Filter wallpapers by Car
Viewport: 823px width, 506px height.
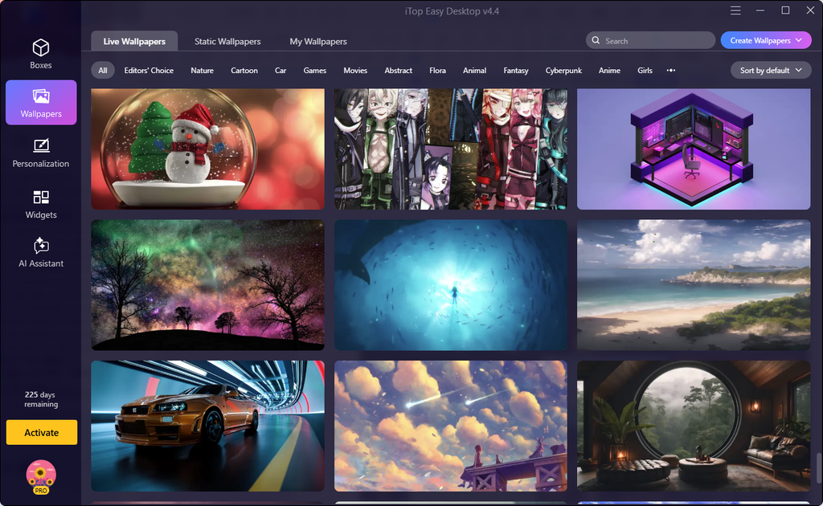click(x=280, y=70)
